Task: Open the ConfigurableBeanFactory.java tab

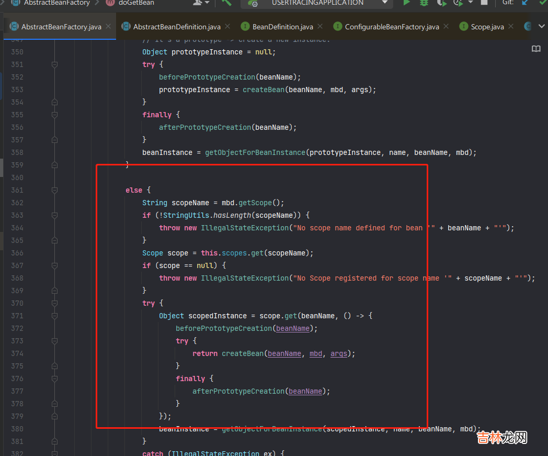Action: click(392, 26)
